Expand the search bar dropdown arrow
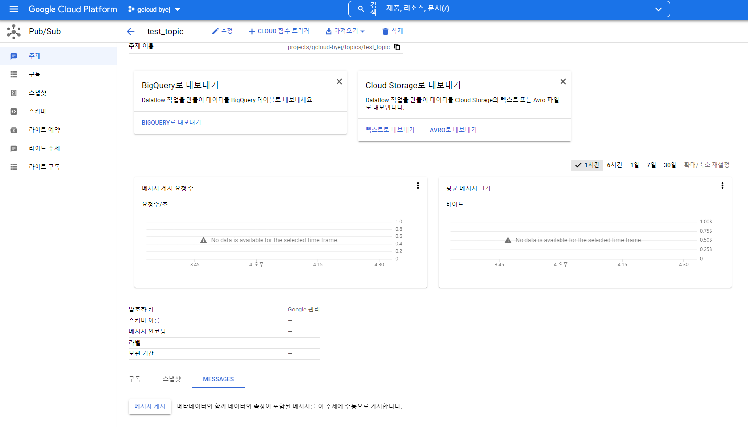The height and width of the screenshot is (427, 748). pyautogui.click(x=658, y=9)
